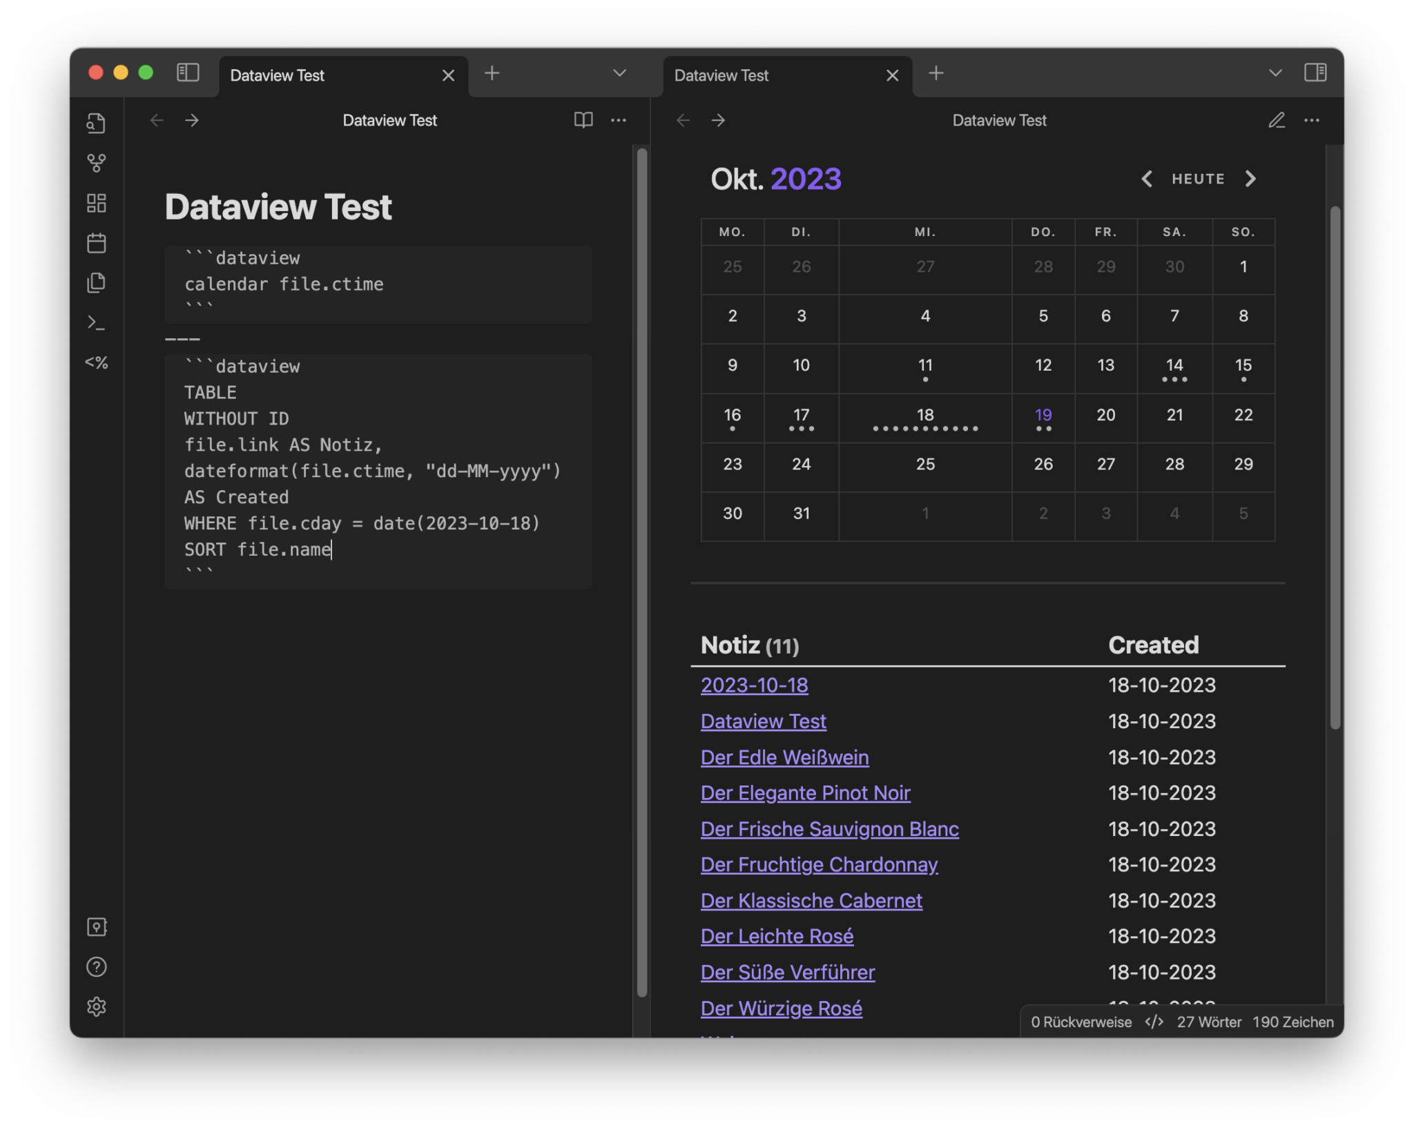Open Help via the question mark icon
This screenshot has width=1414, height=1130.
97,967
